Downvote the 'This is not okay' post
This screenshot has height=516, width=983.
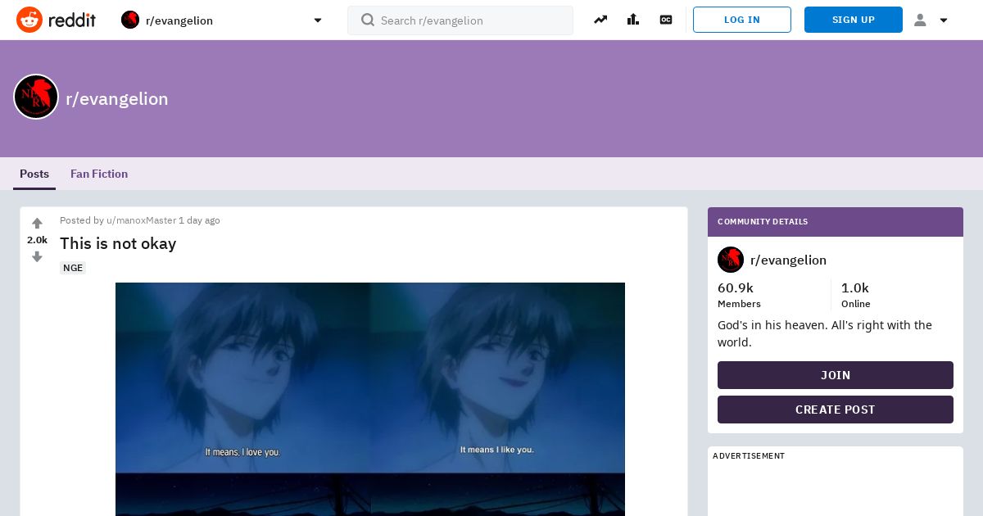[37, 256]
